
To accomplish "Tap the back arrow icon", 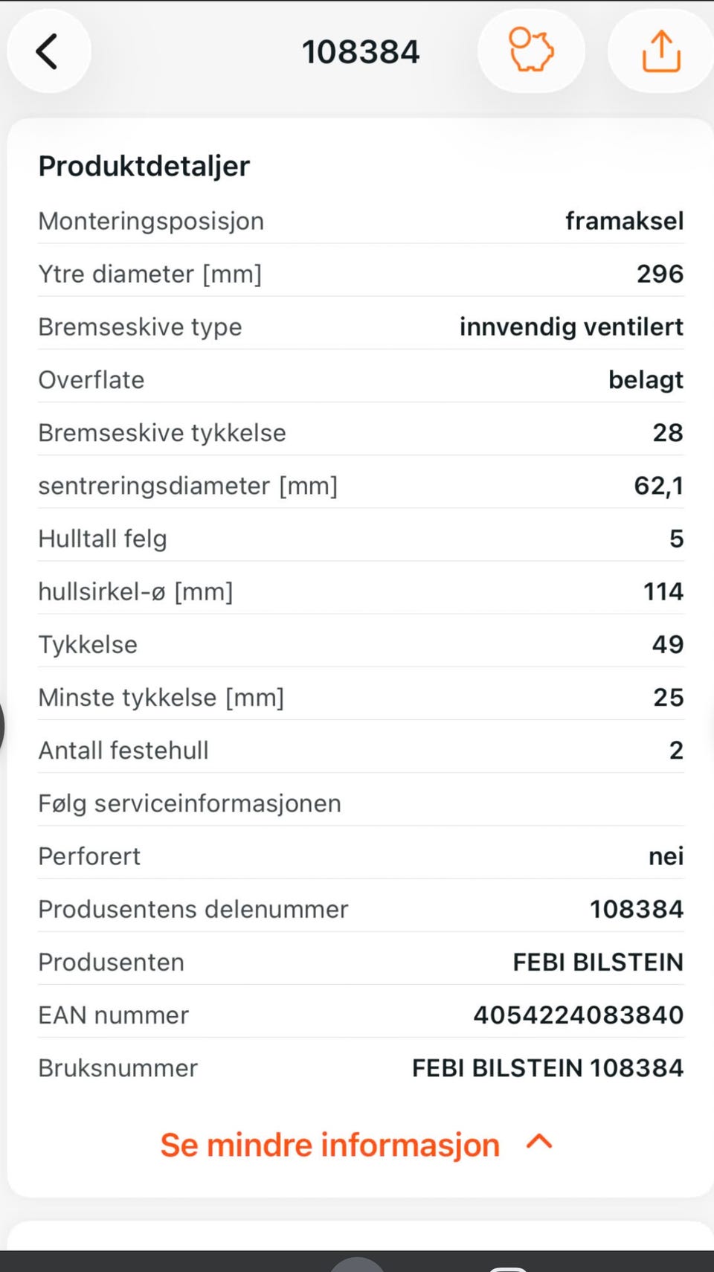I will (48, 51).
